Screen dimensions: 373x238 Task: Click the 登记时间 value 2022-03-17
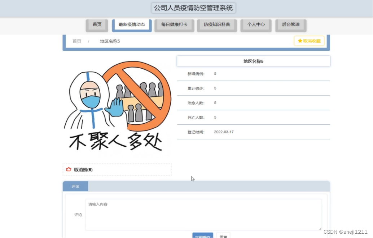click(224, 132)
